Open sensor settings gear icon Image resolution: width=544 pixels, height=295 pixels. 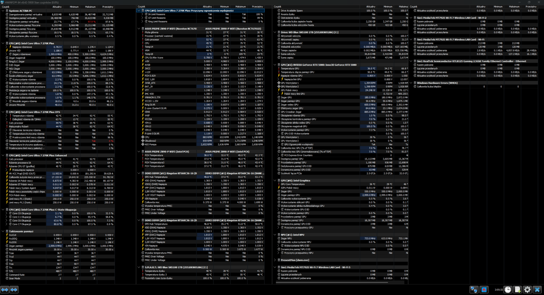tap(527, 290)
